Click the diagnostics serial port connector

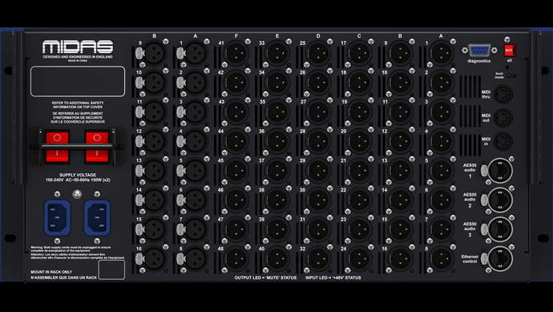(x=479, y=51)
